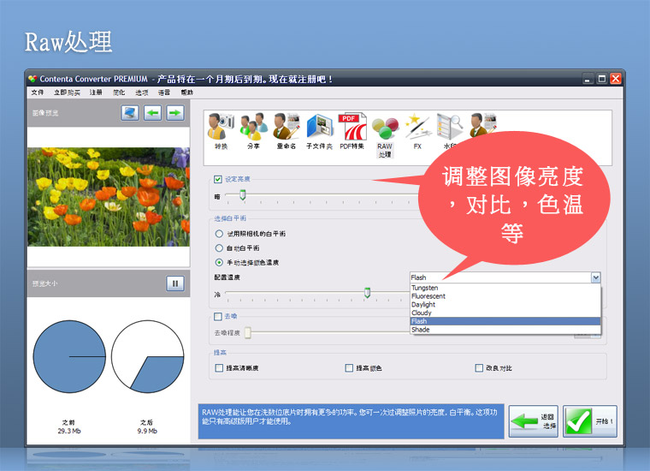Select the 重命名 (Rename) tool icon
This screenshot has width=650, height=471.
[x=287, y=127]
